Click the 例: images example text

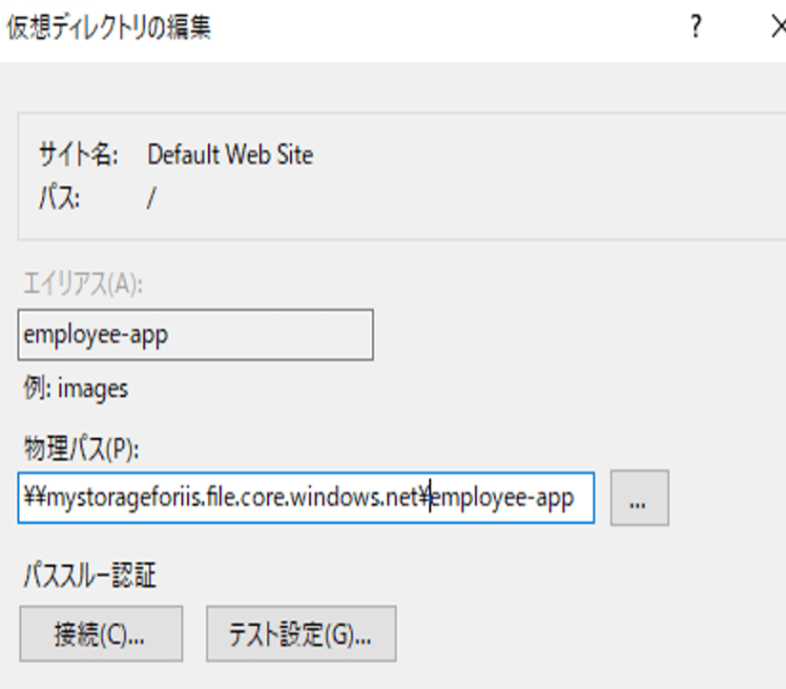[x=75, y=389]
